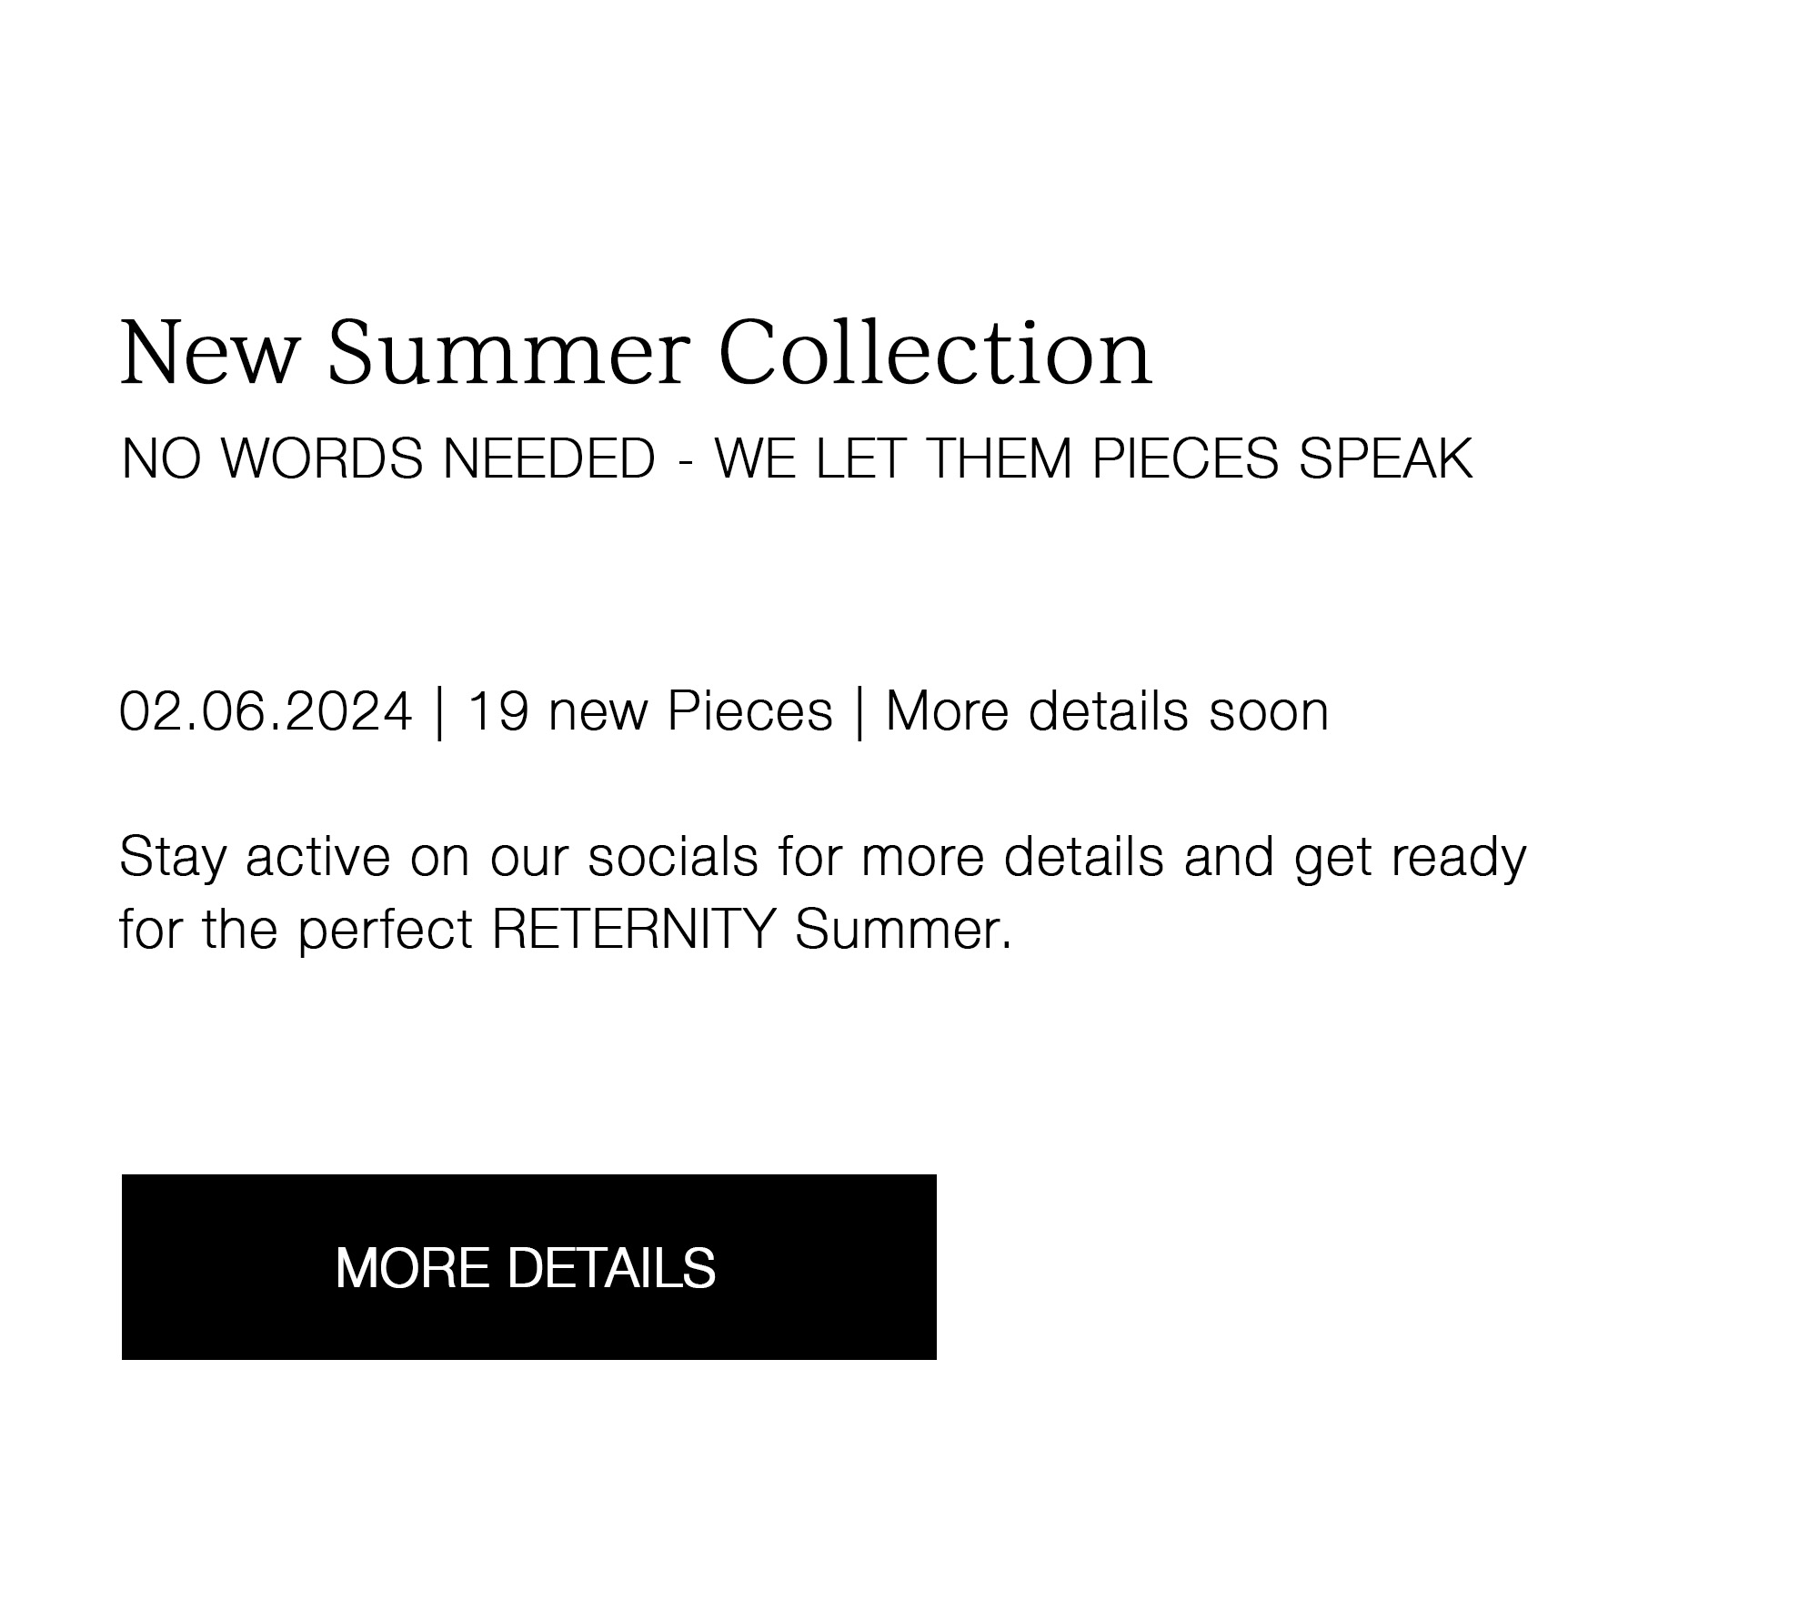Click the More details soon text
1819x1621 pixels.
coord(1107,710)
